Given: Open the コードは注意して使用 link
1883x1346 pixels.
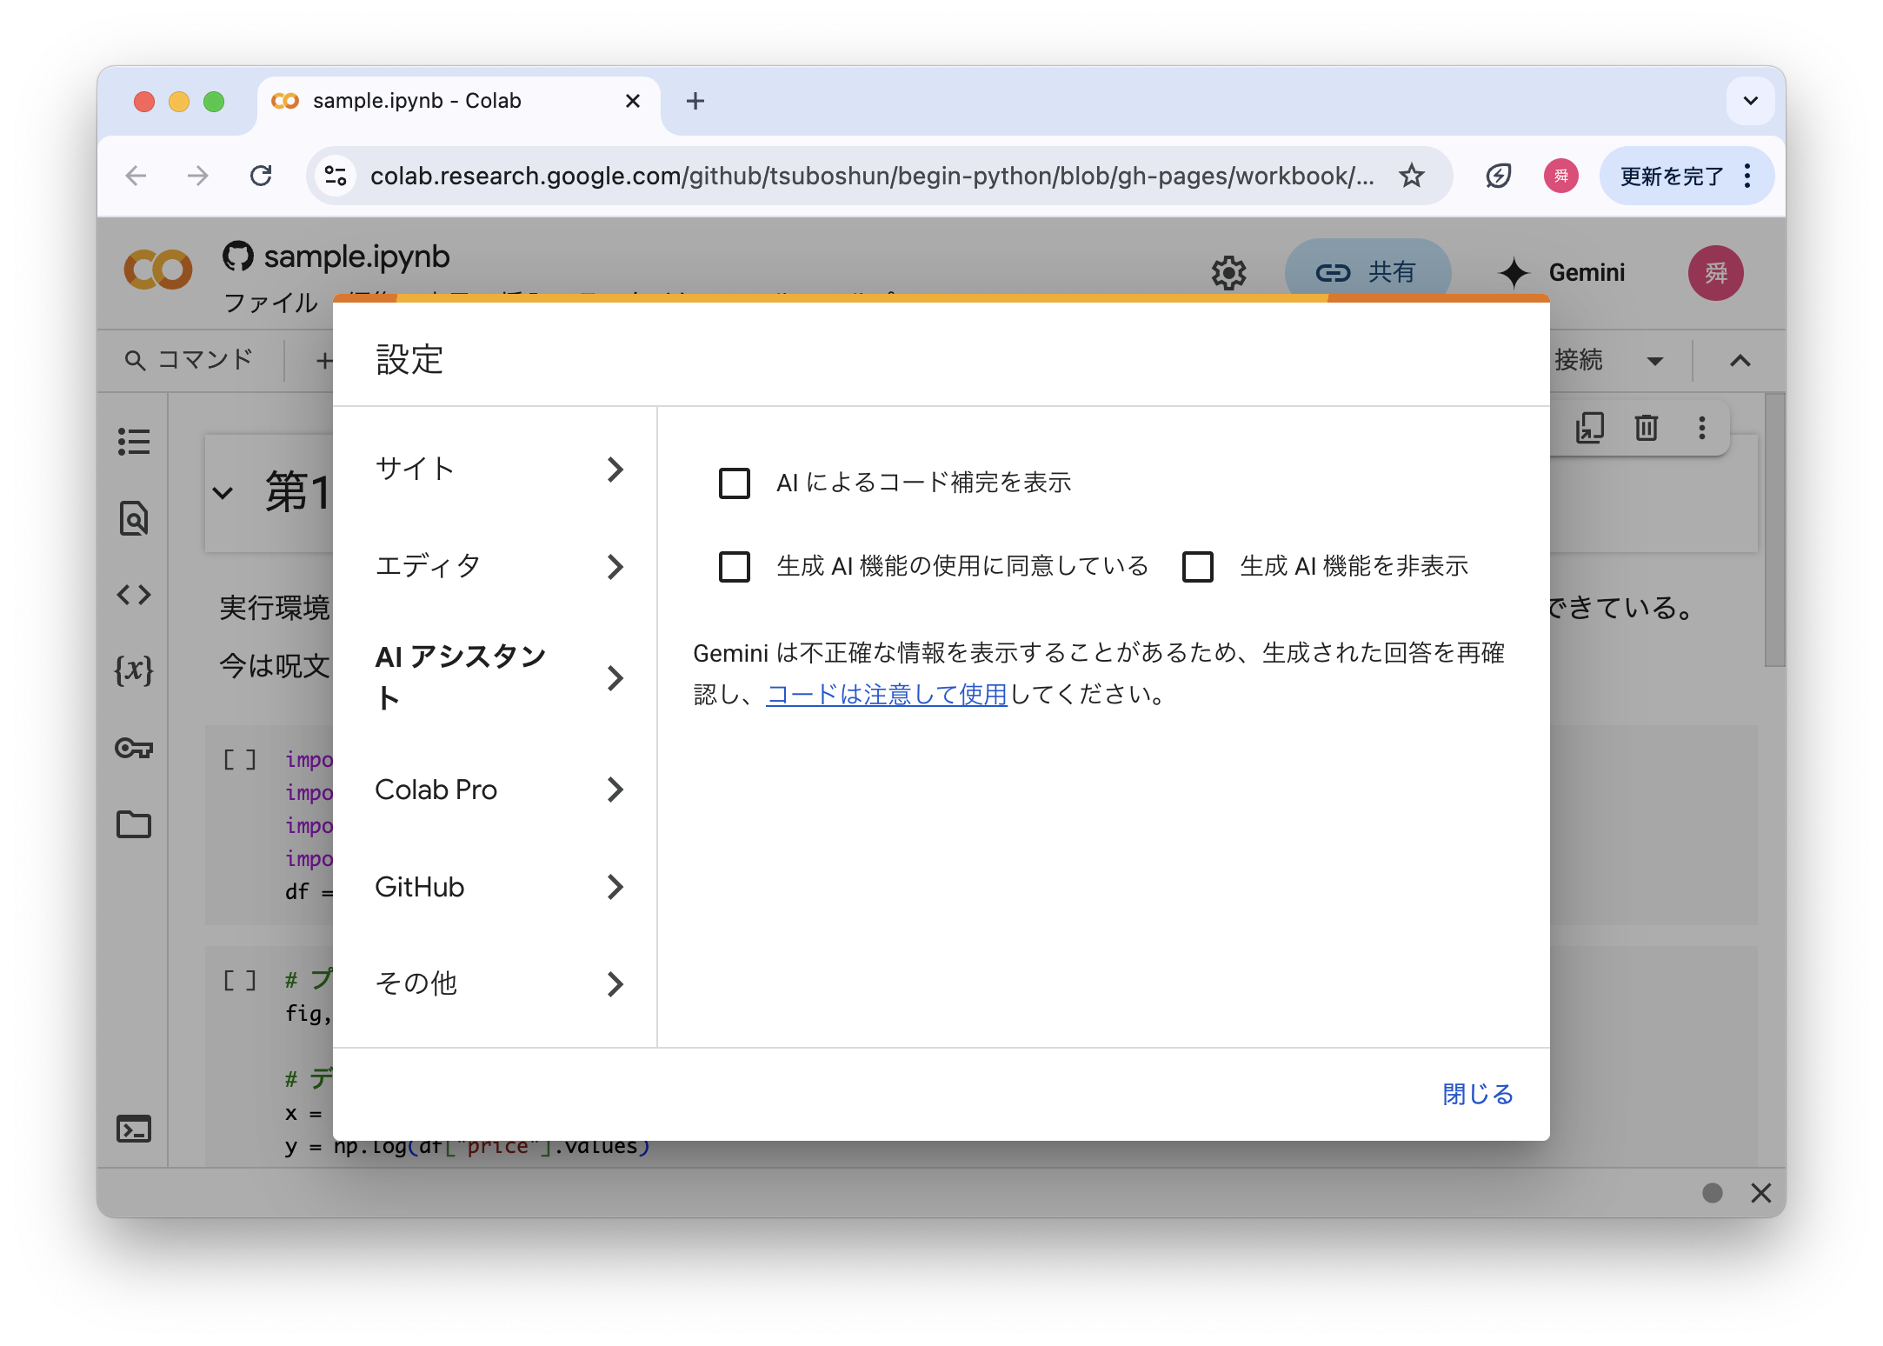Looking at the screenshot, I should tap(886, 695).
